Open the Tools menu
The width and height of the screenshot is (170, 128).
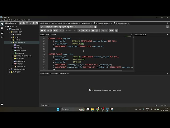point(11,20)
